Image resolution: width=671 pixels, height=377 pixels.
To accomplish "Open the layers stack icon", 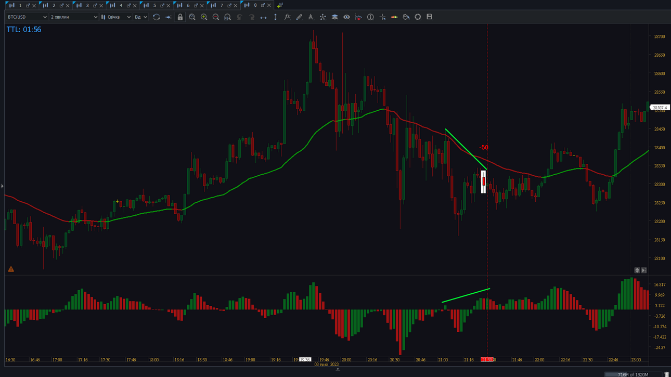I will (x=334, y=17).
